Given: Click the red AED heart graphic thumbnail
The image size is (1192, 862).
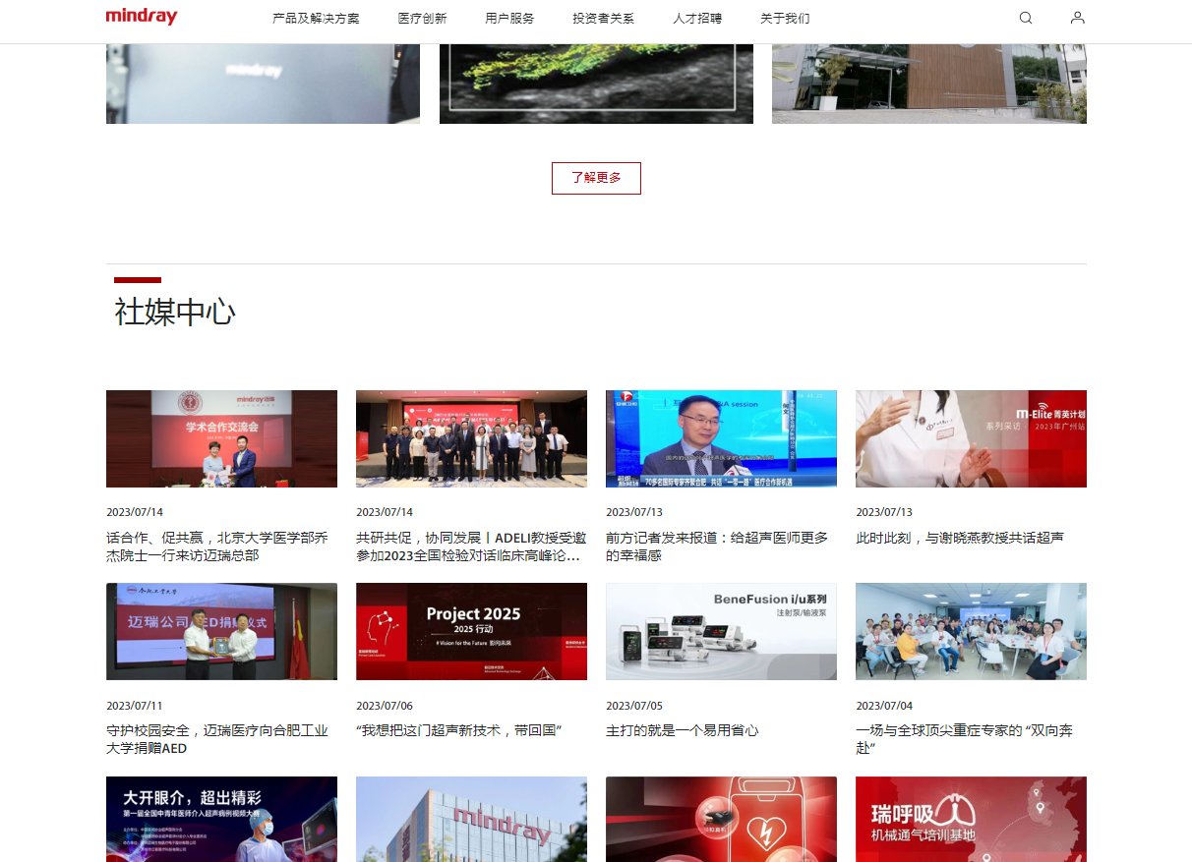Looking at the screenshot, I should 721,819.
